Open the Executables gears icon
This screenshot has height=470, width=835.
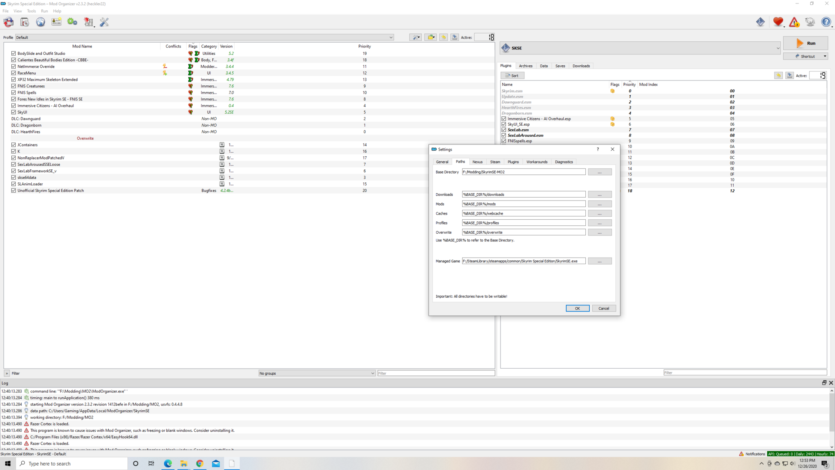coord(72,22)
